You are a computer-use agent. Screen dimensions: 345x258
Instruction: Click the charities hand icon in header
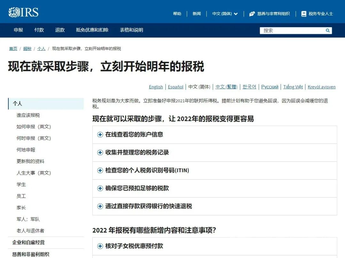[x=252, y=14]
